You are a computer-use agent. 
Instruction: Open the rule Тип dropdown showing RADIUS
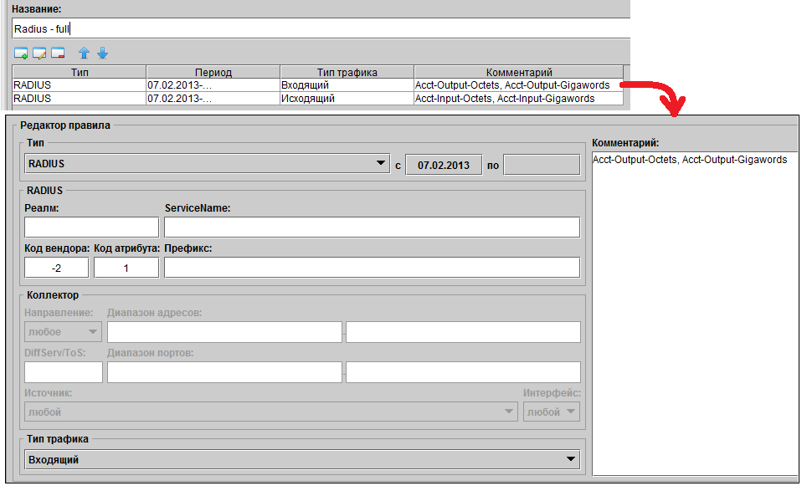point(208,163)
